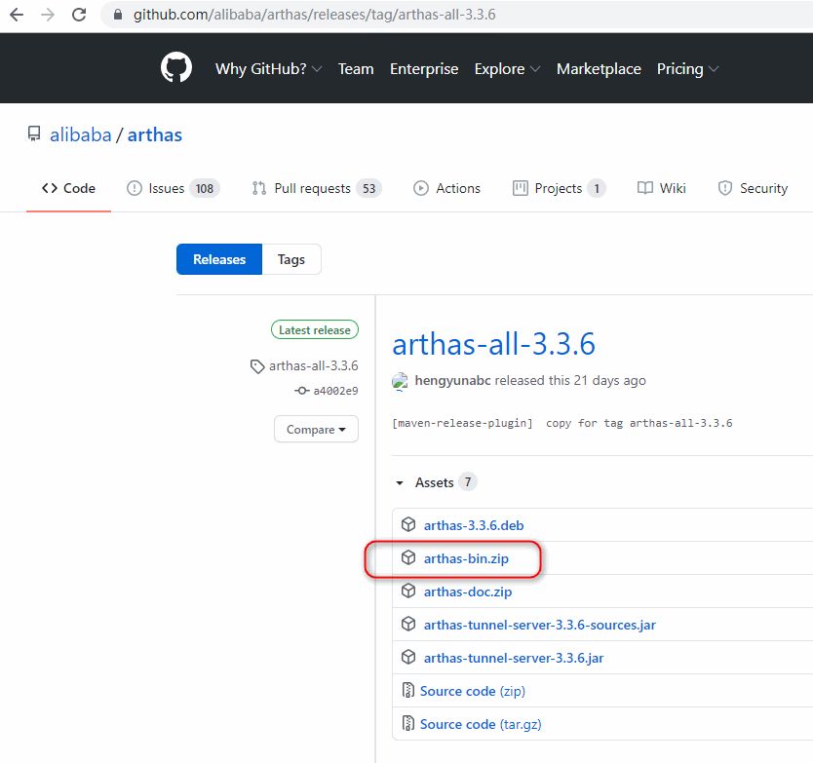This screenshot has width=813, height=763.
Task: Open the Why GitHub? dropdown menu
Action: pos(269,69)
